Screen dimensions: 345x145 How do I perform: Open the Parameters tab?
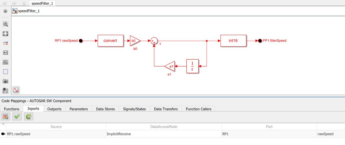(78, 109)
